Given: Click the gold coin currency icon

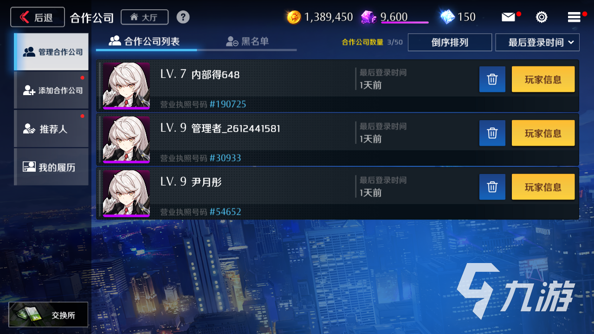Looking at the screenshot, I should [294, 17].
